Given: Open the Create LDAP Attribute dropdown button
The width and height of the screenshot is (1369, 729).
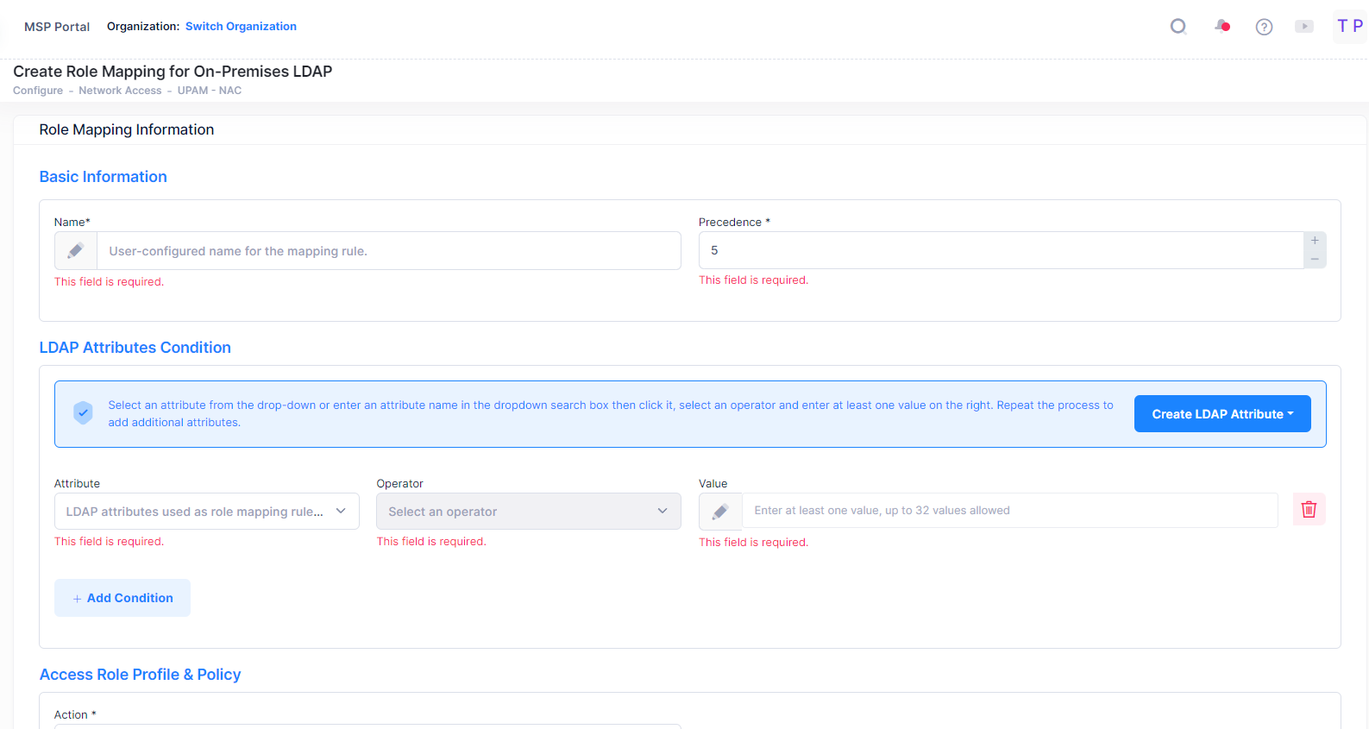Looking at the screenshot, I should coord(1221,414).
